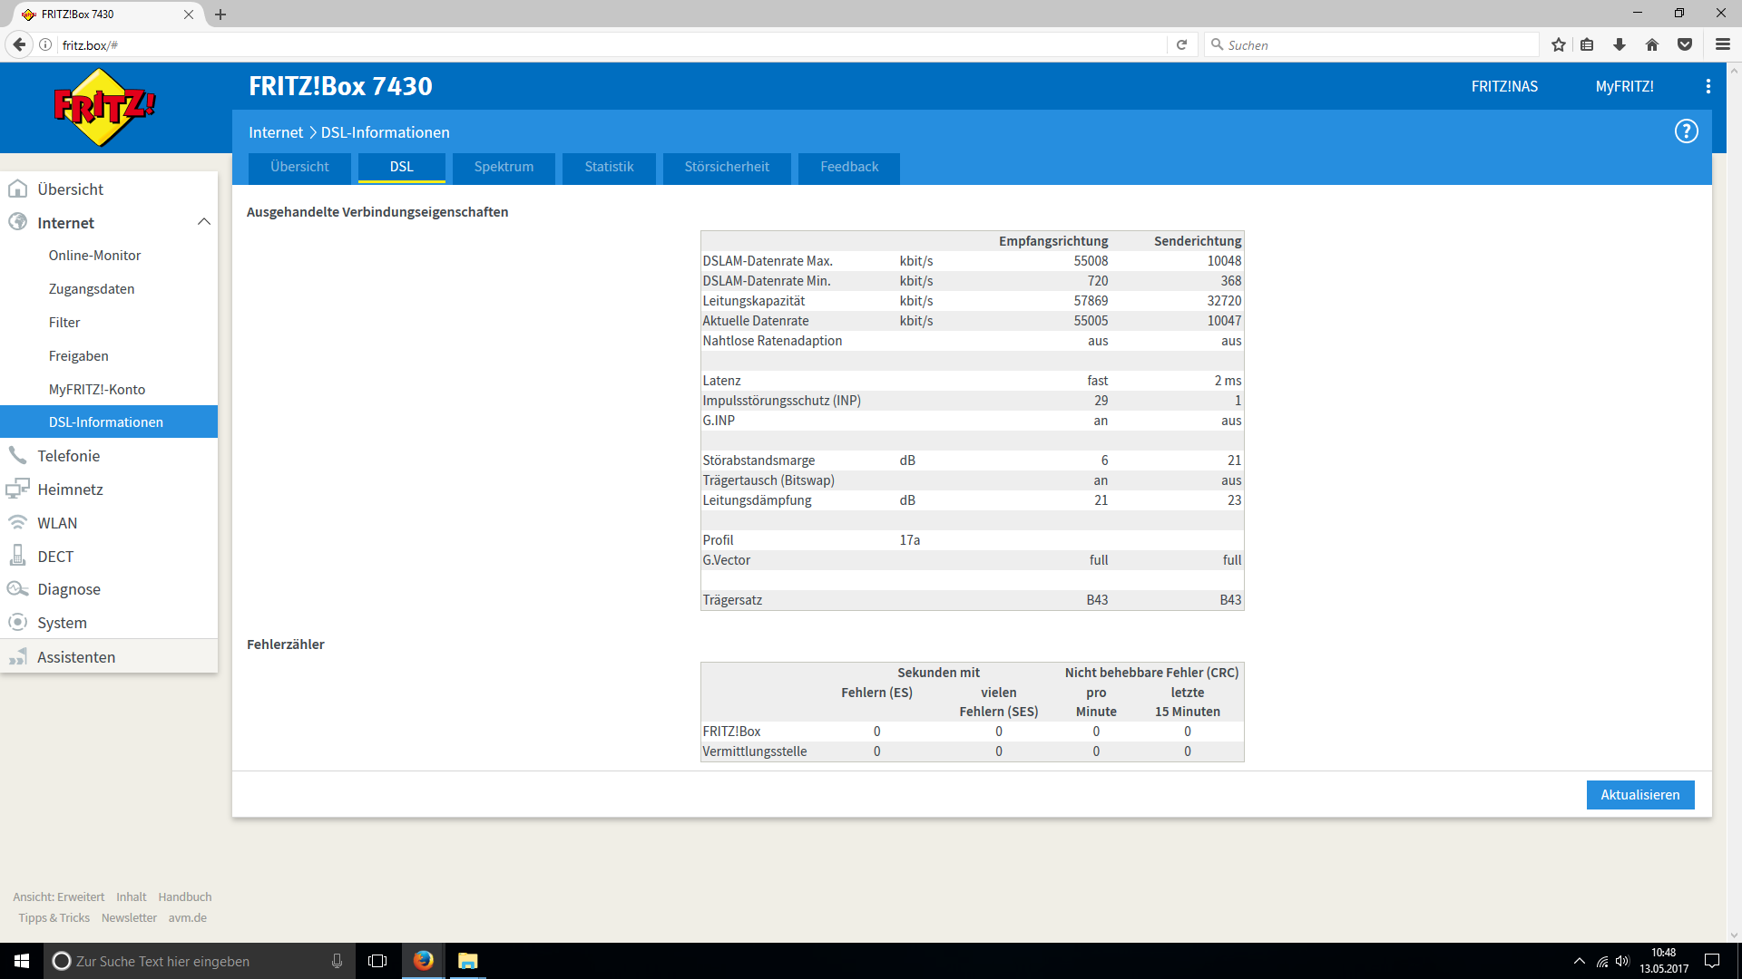Click the browser home icon

coord(1652,44)
